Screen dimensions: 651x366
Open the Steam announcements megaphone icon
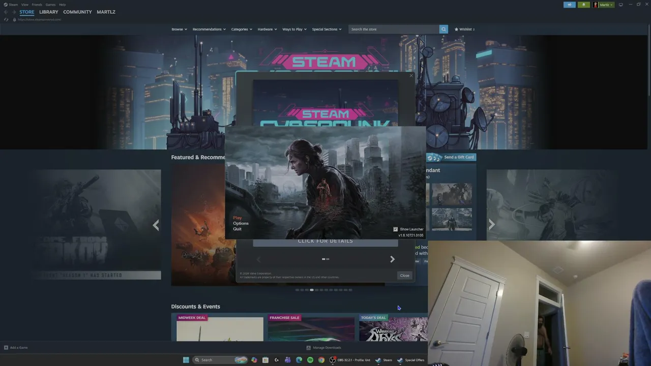click(570, 5)
